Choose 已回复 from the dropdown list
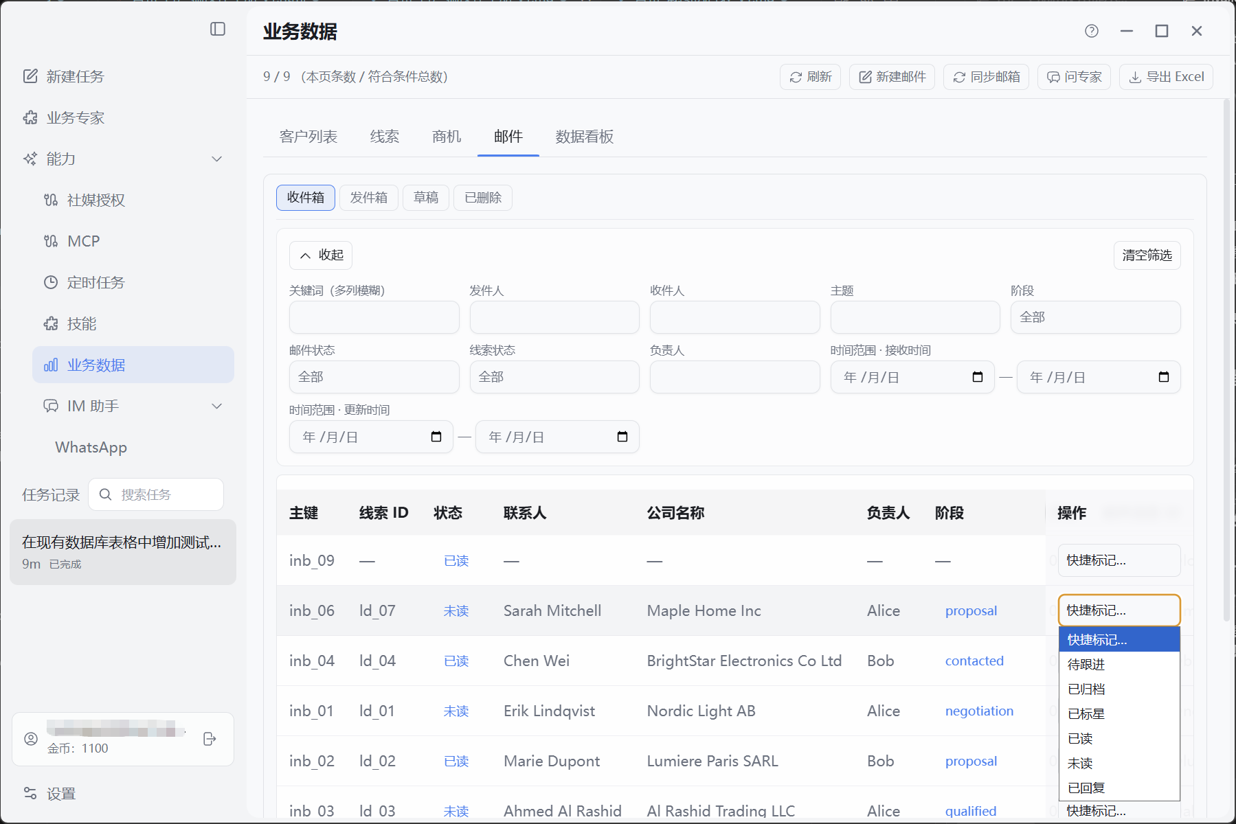Screen dimensions: 1236x824 [x=1119, y=788]
